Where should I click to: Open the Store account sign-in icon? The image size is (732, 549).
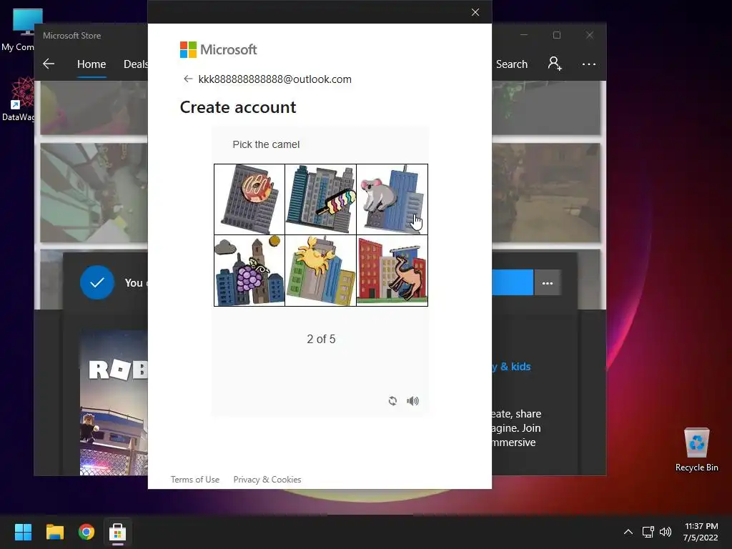pyautogui.click(x=555, y=64)
